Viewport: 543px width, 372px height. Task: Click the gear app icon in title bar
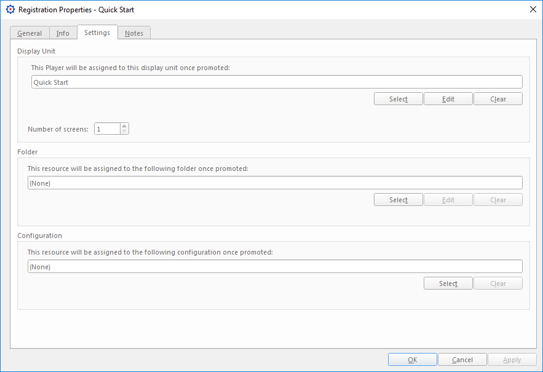(x=10, y=9)
